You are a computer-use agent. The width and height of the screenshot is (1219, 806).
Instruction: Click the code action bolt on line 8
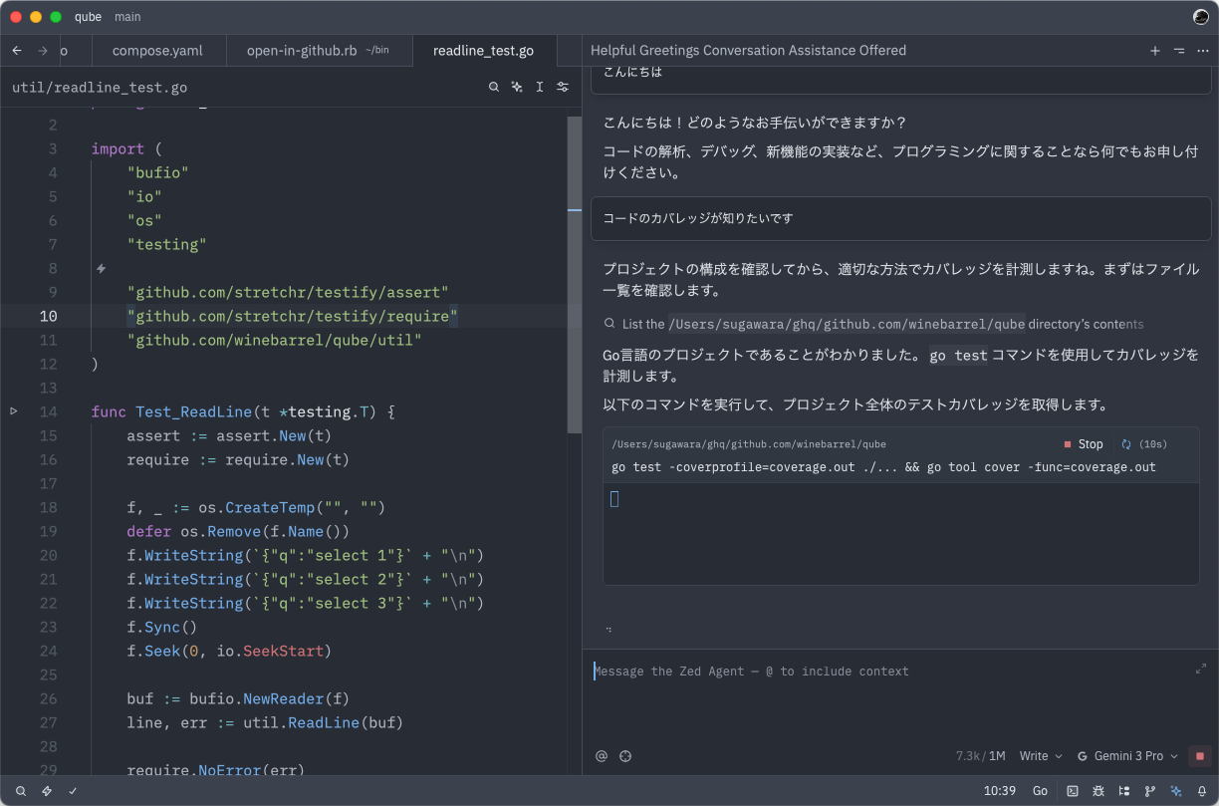click(x=101, y=268)
